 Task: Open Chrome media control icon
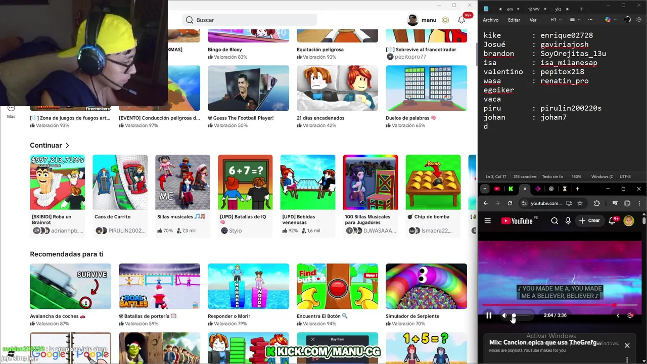pyautogui.click(x=615, y=203)
